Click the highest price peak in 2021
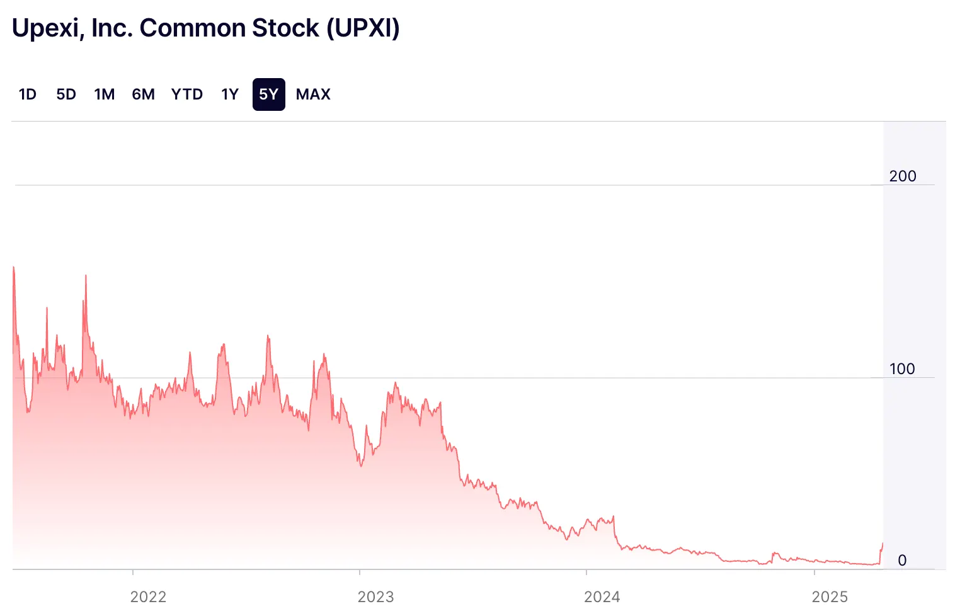Screen dimensions: 960x616 (x=13, y=268)
